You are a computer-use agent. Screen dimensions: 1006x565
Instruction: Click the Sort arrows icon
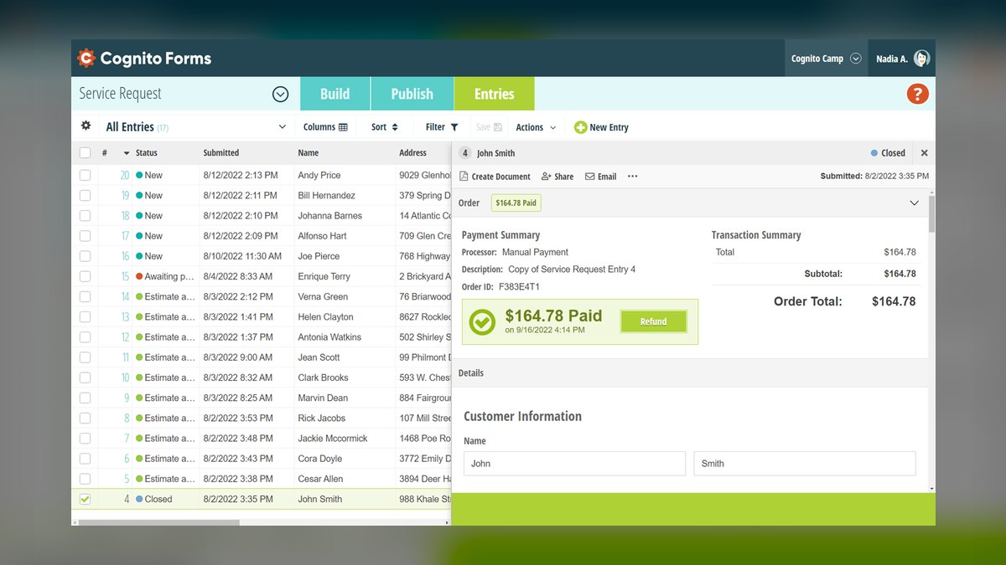pos(395,127)
